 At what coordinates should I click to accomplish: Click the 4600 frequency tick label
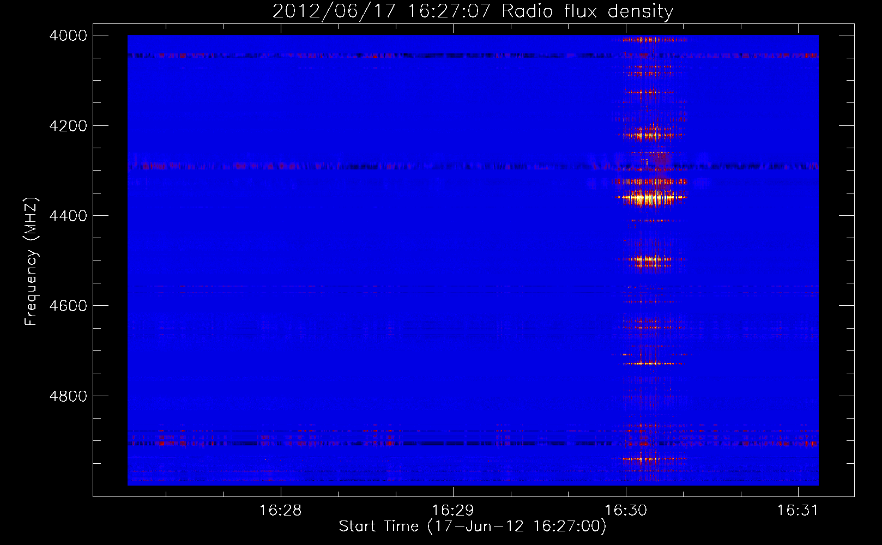pos(68,306)
